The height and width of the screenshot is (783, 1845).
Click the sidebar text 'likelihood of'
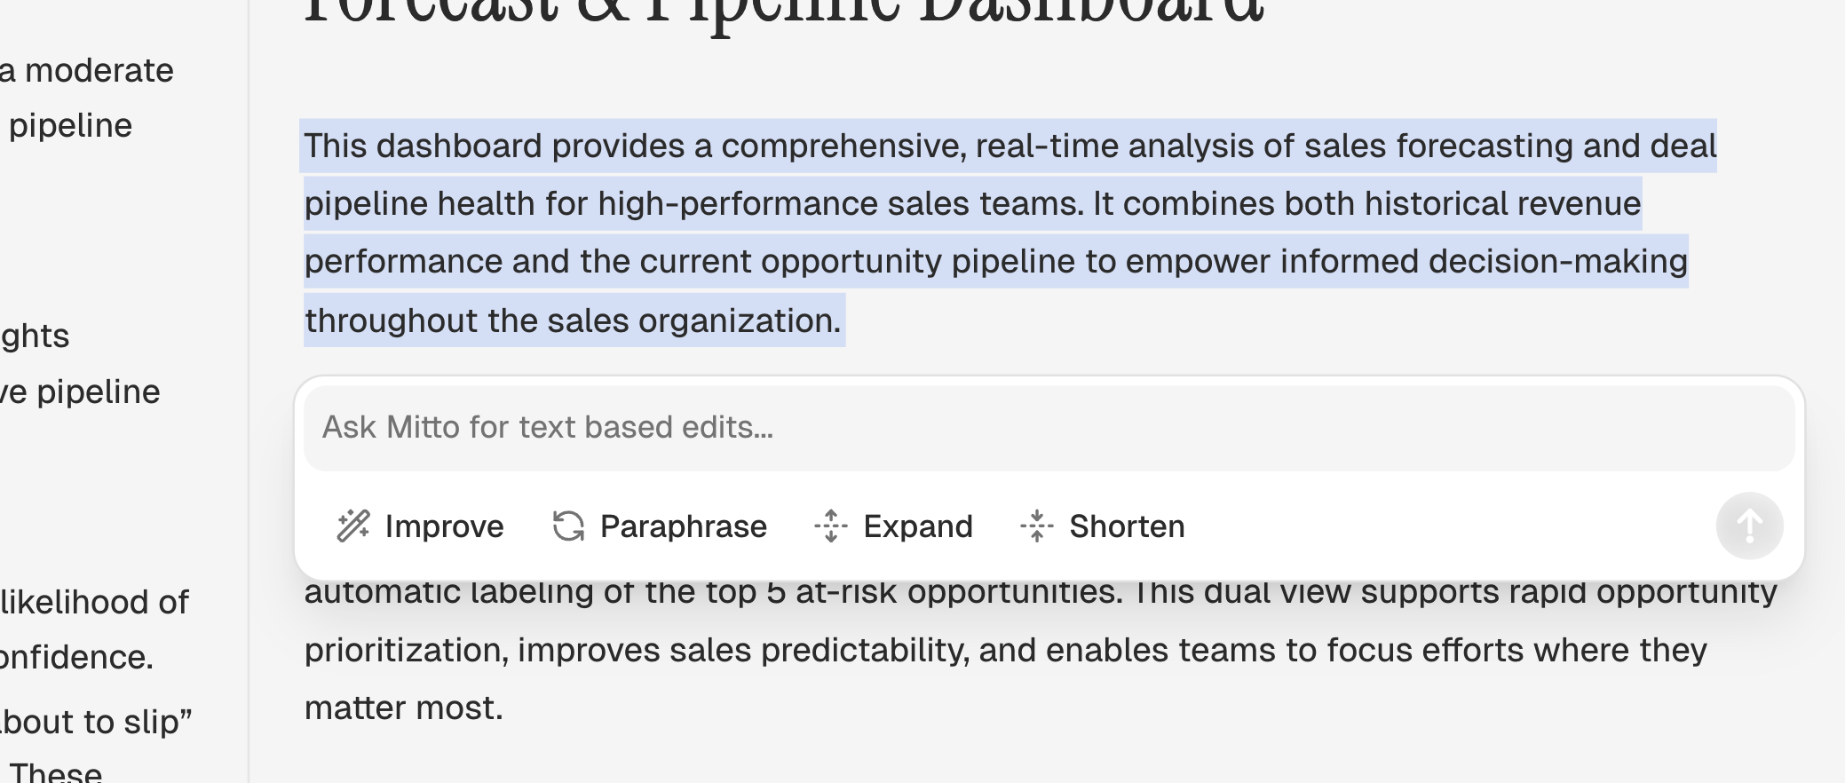click(94, 602)
